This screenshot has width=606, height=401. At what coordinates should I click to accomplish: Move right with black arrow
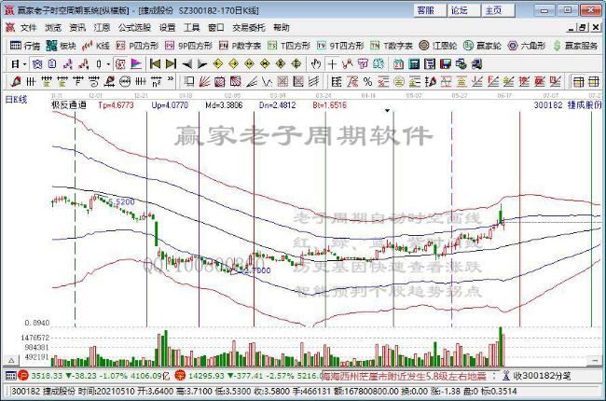pyautogui.click(x=202, y=64)
